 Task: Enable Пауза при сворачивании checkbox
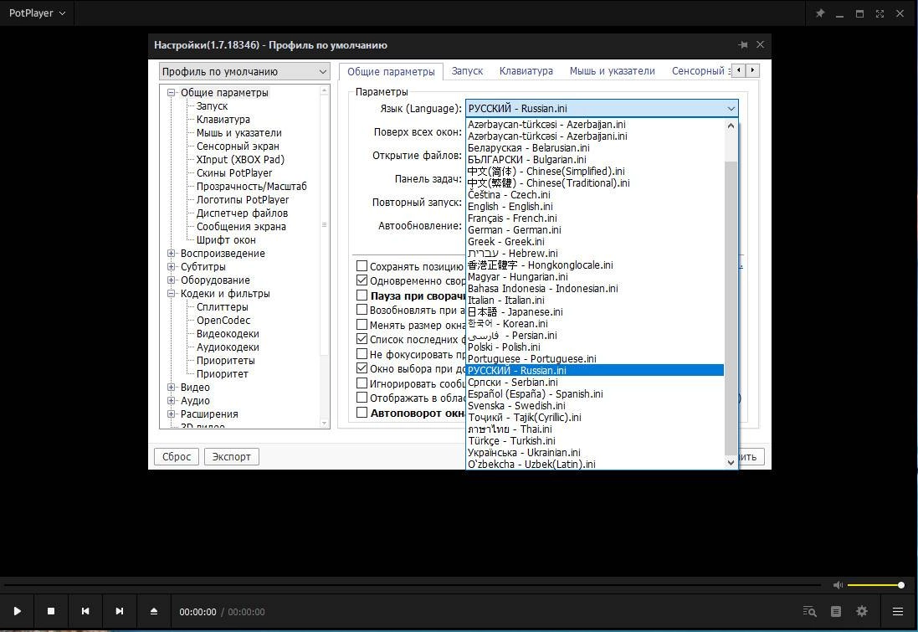tap(362, 295)
